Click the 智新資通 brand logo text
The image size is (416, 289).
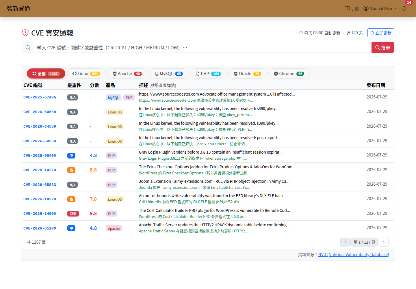coord(18,8)
